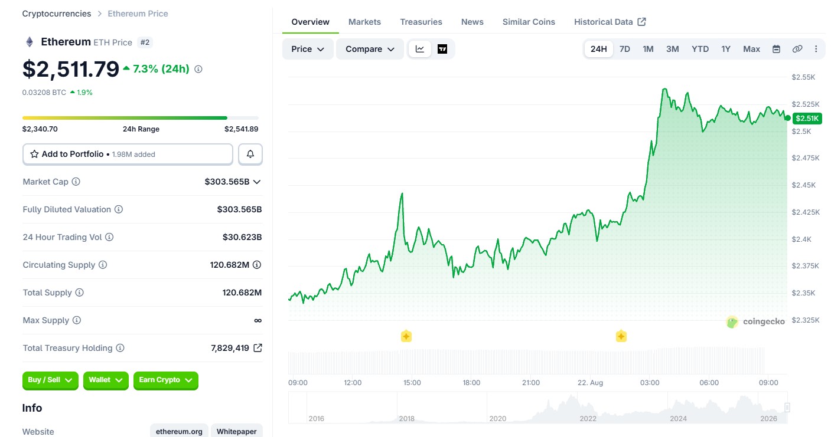Click the chart navigator right handle
831x437 pixels.
pos(787,407)
